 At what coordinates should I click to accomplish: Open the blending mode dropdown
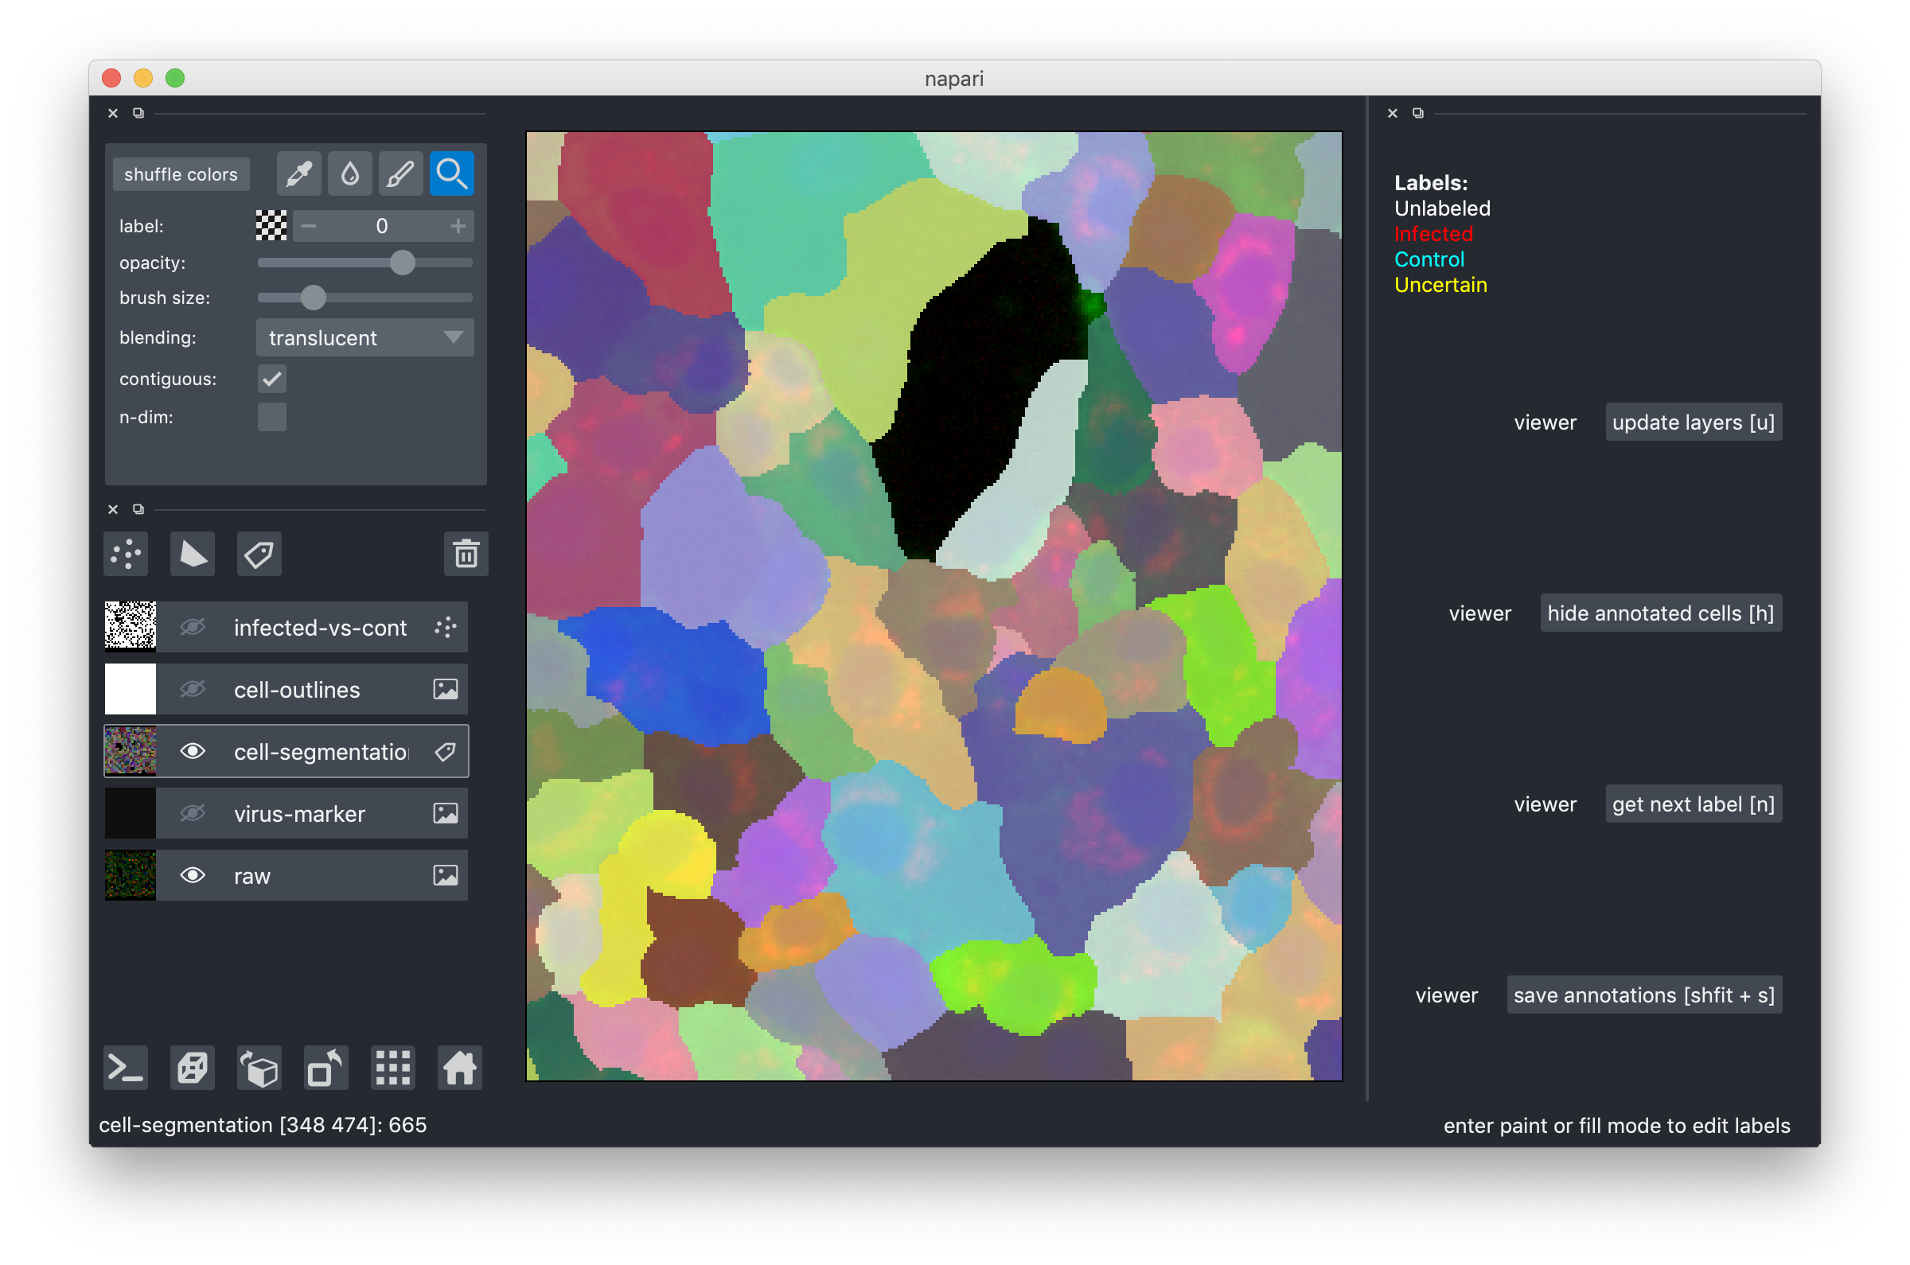tap(364, 338)
